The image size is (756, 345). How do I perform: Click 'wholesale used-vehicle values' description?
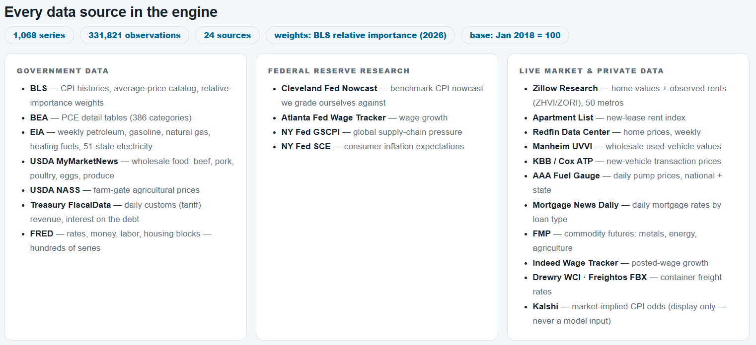coord(664,146)
